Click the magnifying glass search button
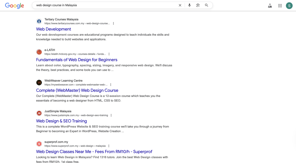 tap(206, 5)
